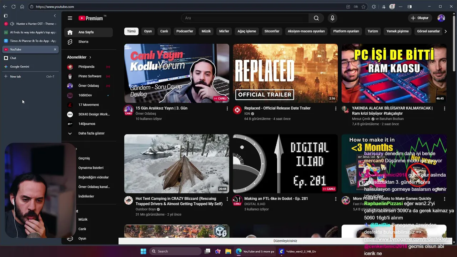Open options for 'YAKINDA ALACAK BİLGİSAYAR' video
The width and height of the screenshot is (457, 257).
[445, 109]
